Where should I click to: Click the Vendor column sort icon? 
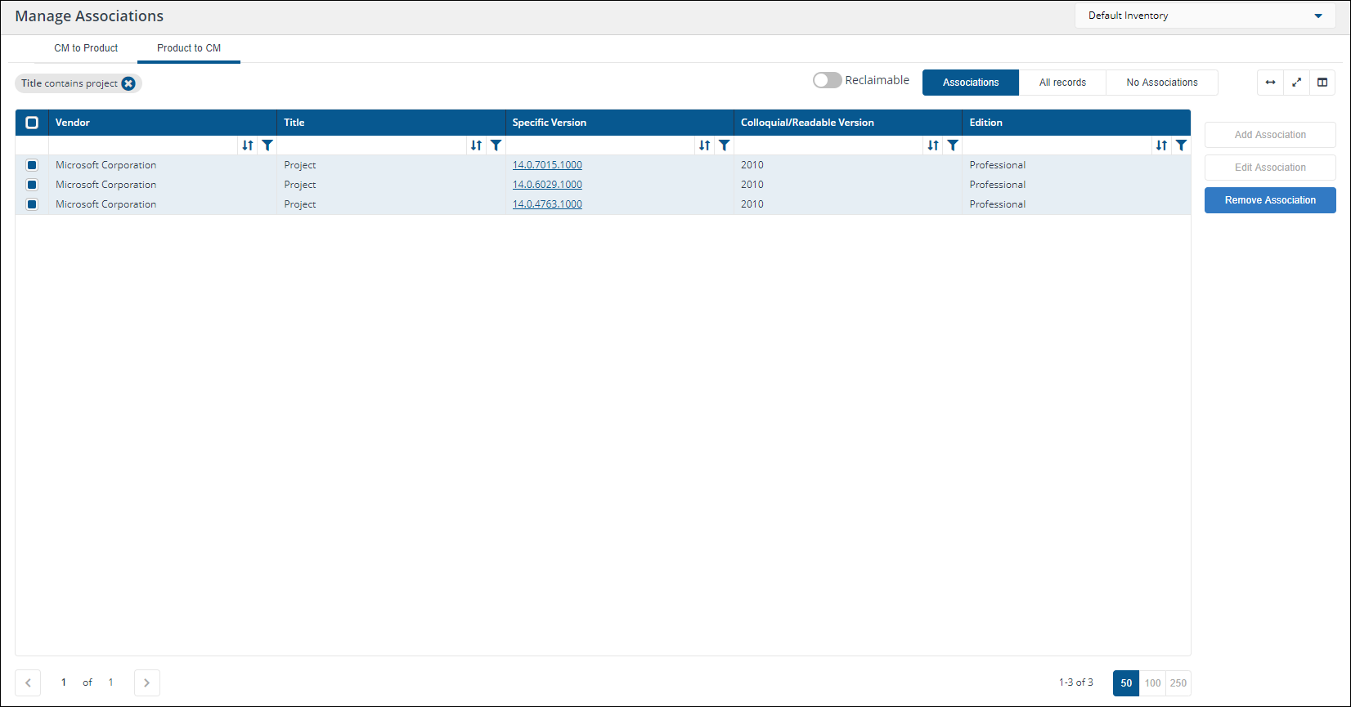click(247, 145)
